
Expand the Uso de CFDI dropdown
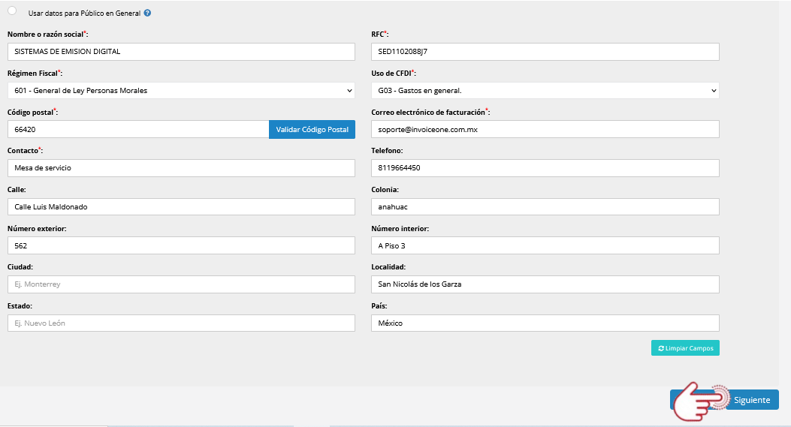[545, 90]
